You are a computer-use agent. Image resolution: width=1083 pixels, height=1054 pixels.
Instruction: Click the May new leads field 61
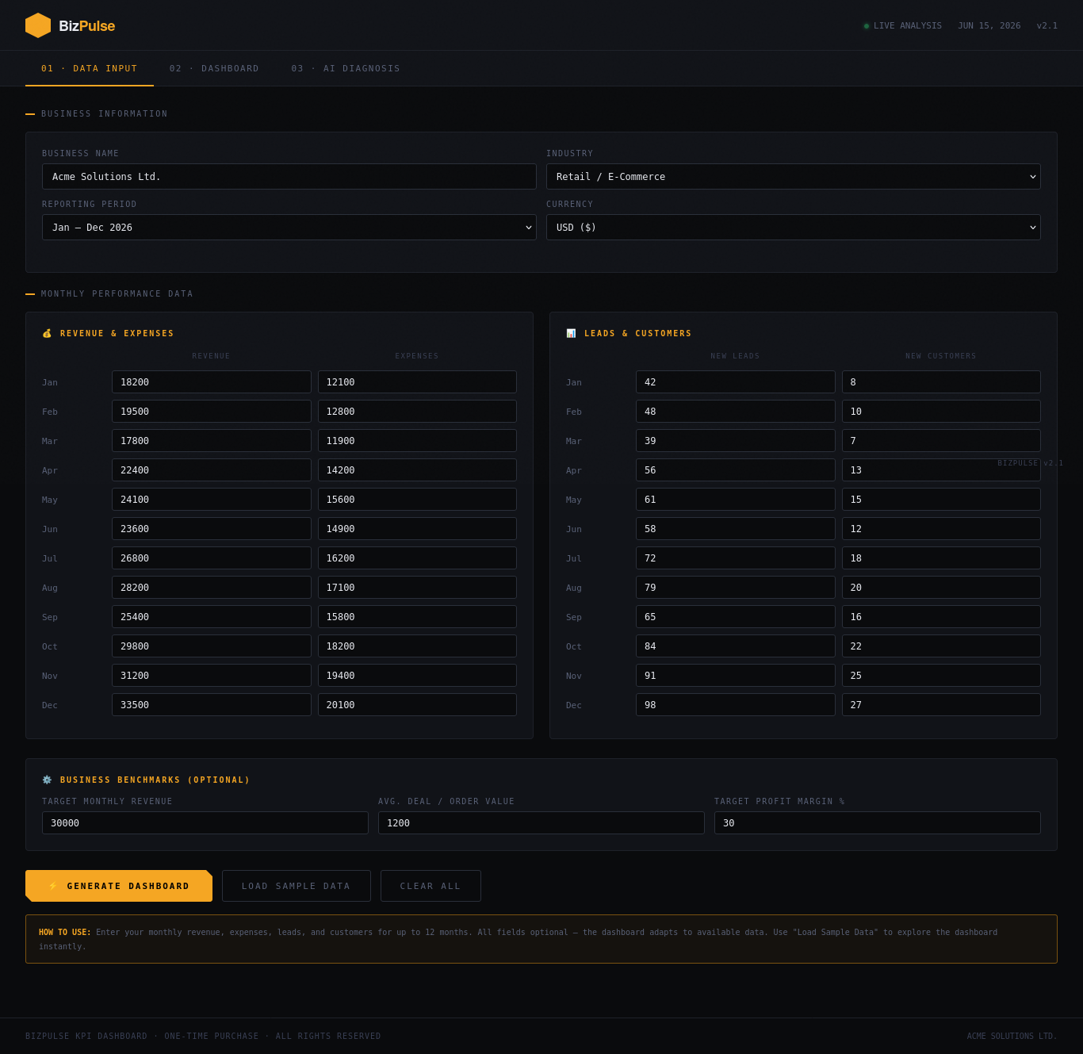tap(735, 500)
